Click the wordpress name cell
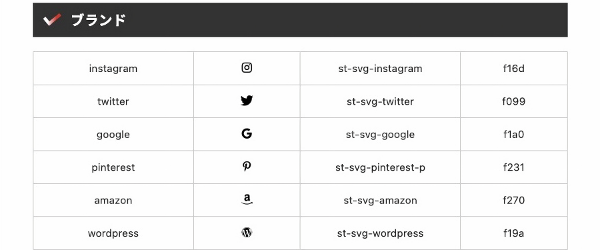 tap(113, 233)
